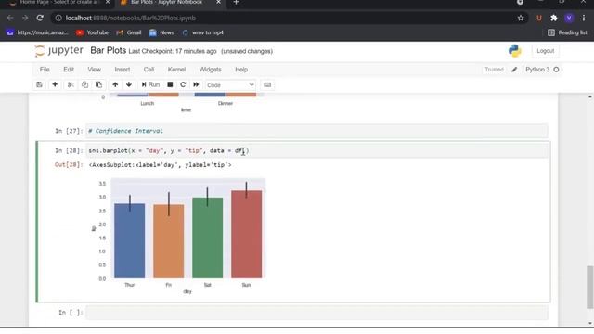The image size is (594, 334).
Task: Open the Insert menu
Action: click(x=123, y=70)
